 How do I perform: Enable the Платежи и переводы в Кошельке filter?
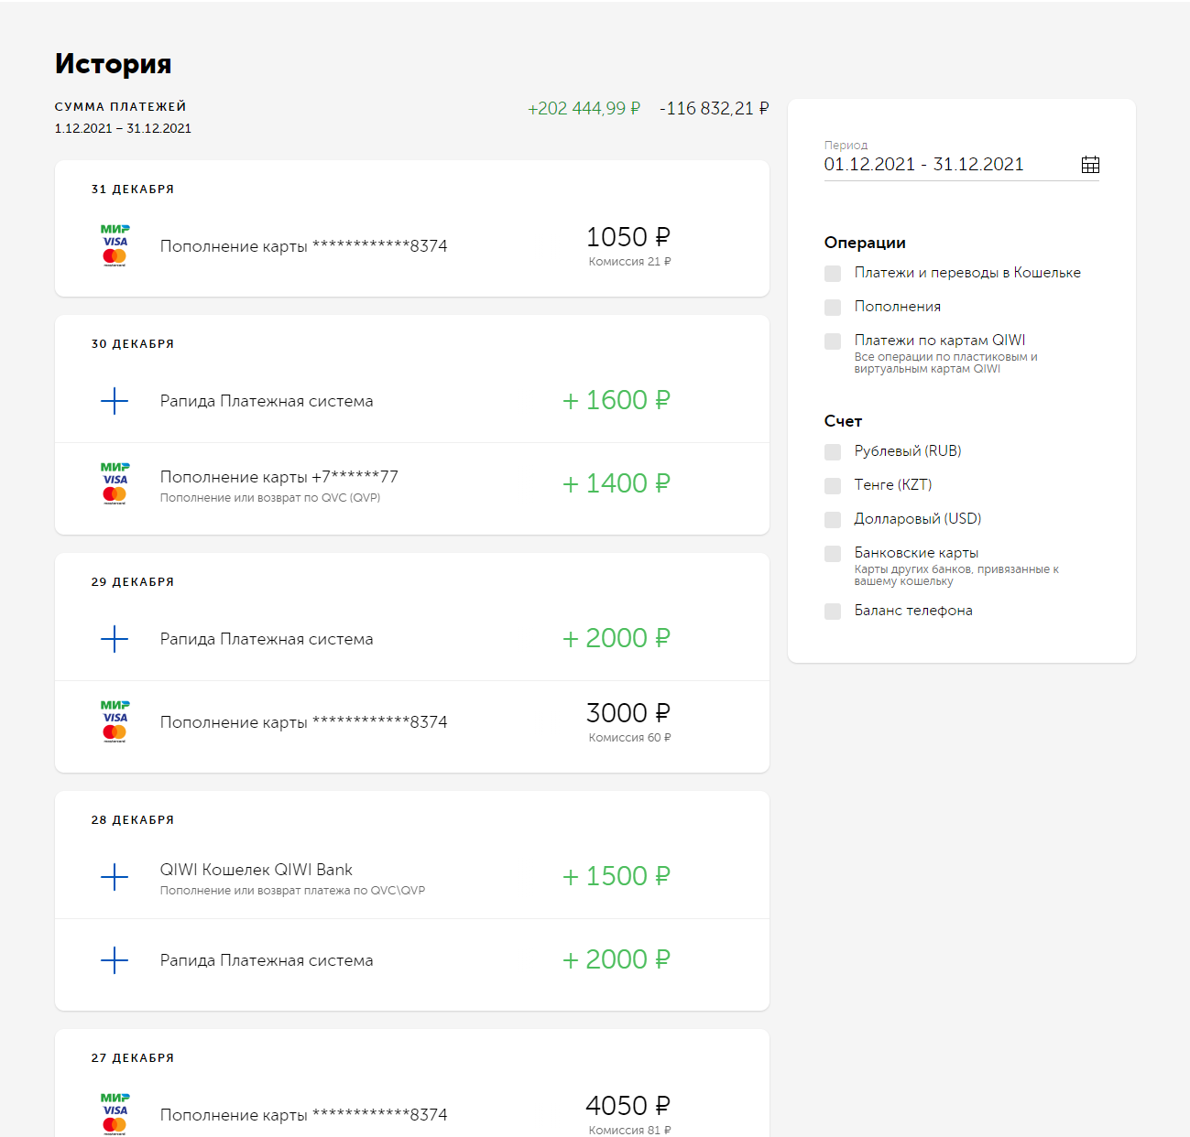(833, 274)
